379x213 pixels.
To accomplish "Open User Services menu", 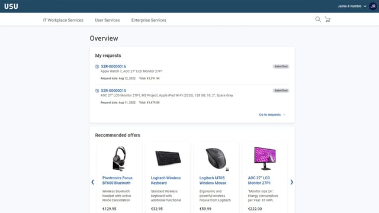I will 107,20.
